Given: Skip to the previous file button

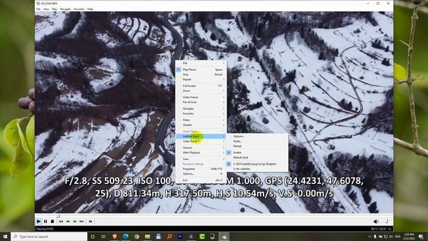Looking at the screenshot, I should (61, 222).
